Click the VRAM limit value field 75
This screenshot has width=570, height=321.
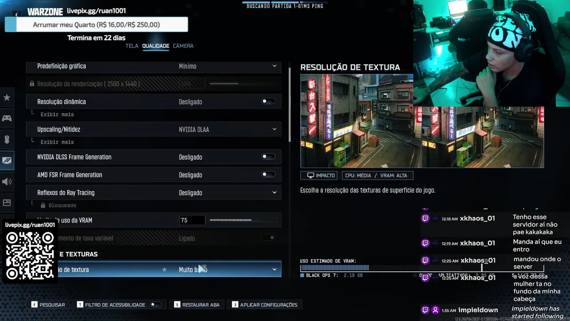click(192, 220)
